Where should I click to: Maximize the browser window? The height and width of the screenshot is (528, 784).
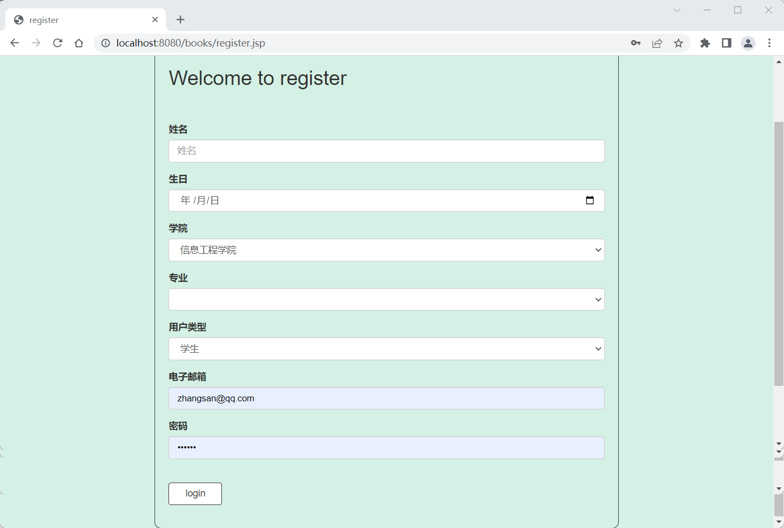[x=738, y=10]
